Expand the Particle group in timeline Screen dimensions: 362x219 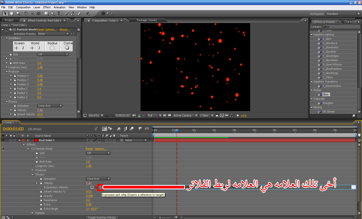(32, 213)
